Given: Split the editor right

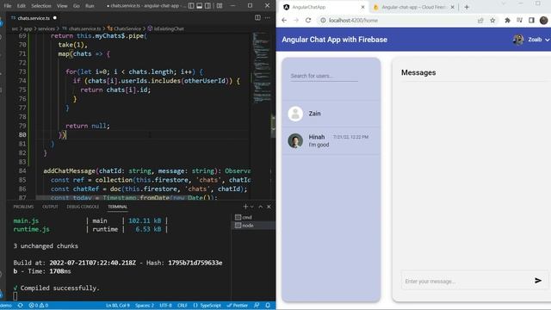Looking at the screenshot, I should (x=257, y=17).
